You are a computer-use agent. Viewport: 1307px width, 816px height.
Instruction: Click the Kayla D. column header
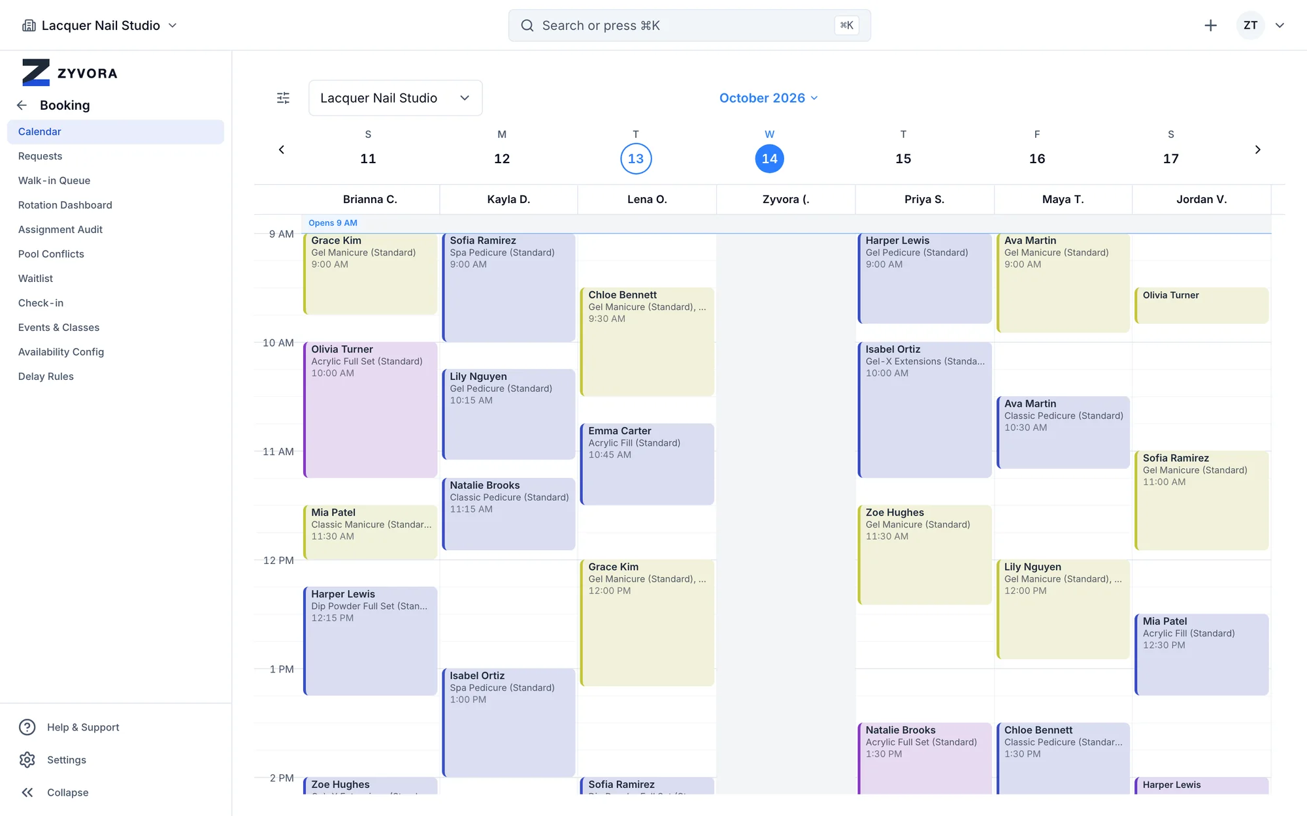click(x=508, y=200)
